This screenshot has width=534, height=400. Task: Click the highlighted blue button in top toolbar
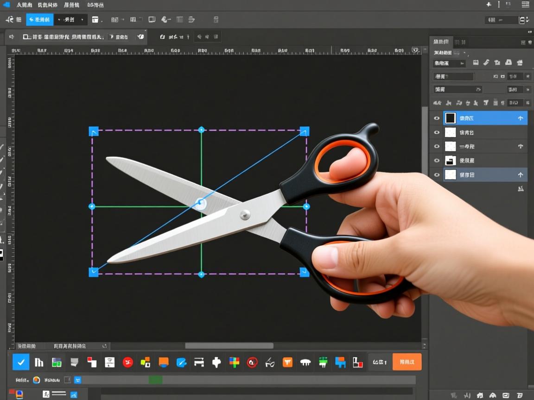tap(40, 20)
